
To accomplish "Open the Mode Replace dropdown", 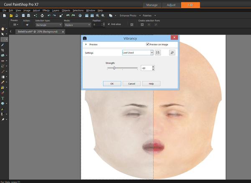I will click(77, 25).
